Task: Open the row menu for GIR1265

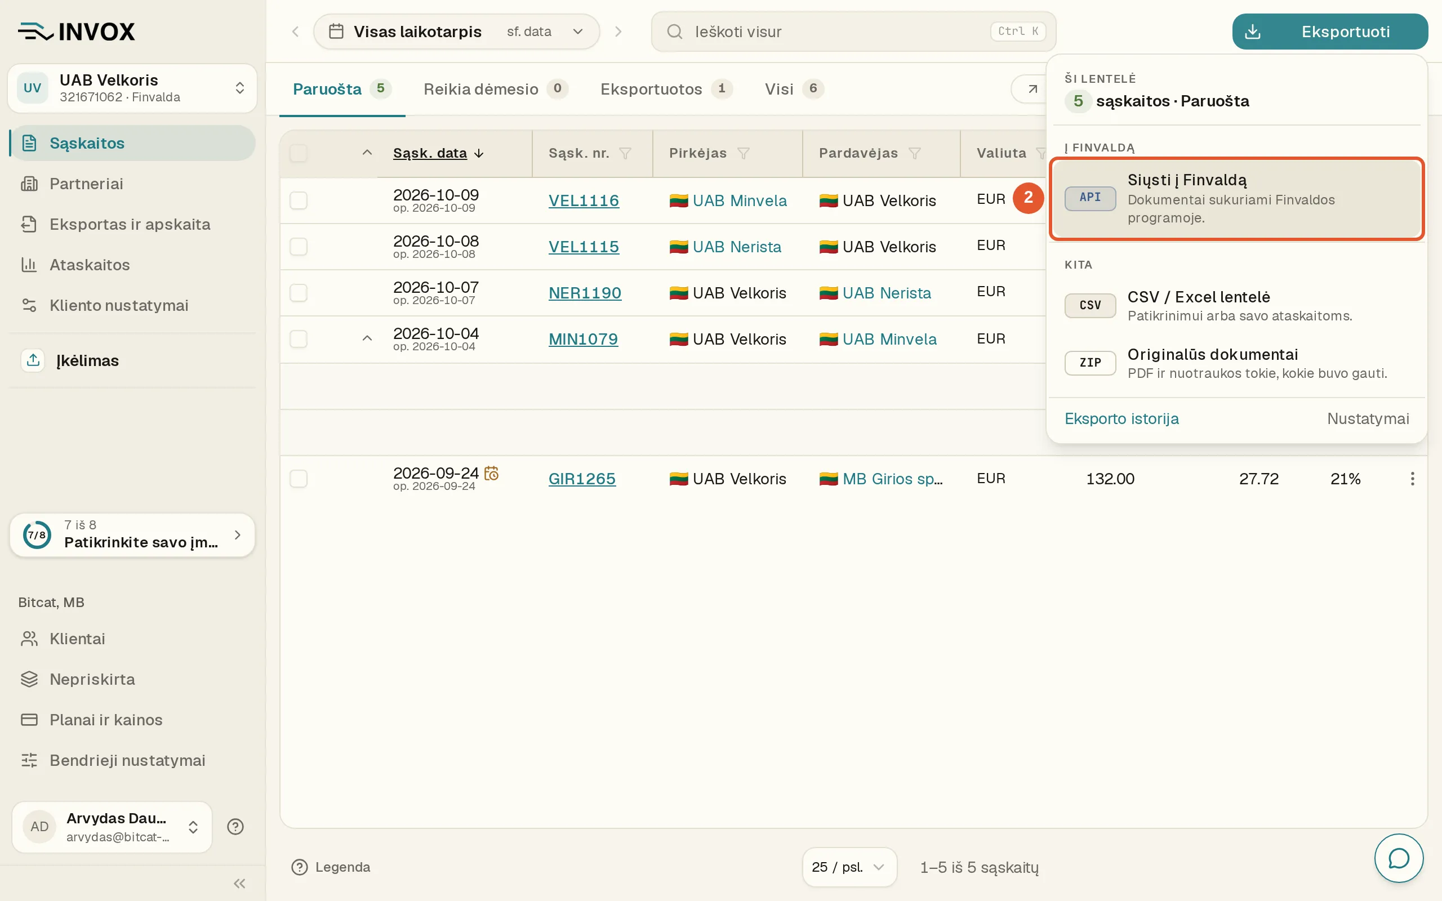Action: coord(1412,479)
